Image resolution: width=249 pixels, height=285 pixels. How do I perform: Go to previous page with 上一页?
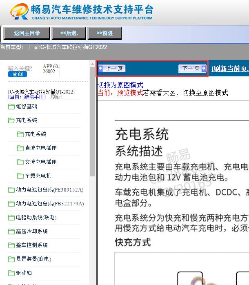click(111, 68)
